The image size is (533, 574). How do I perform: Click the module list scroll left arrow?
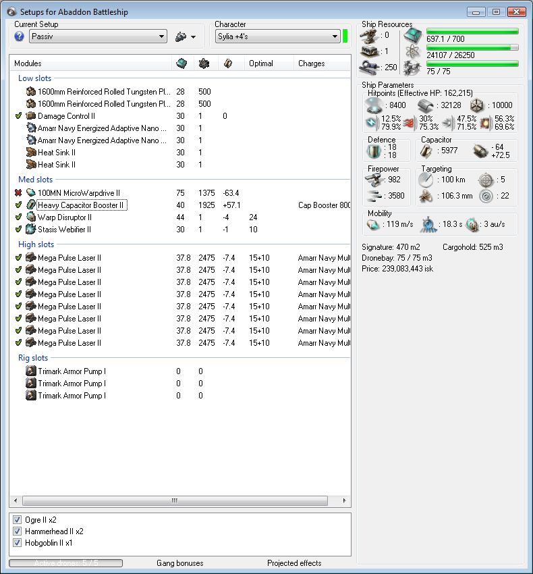point(16,500)
